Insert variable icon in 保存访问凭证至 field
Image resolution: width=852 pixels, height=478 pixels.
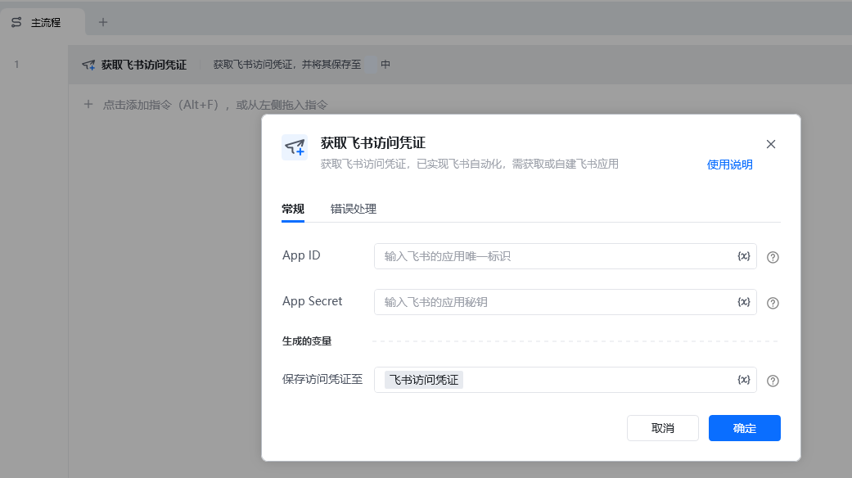(743, 379)
